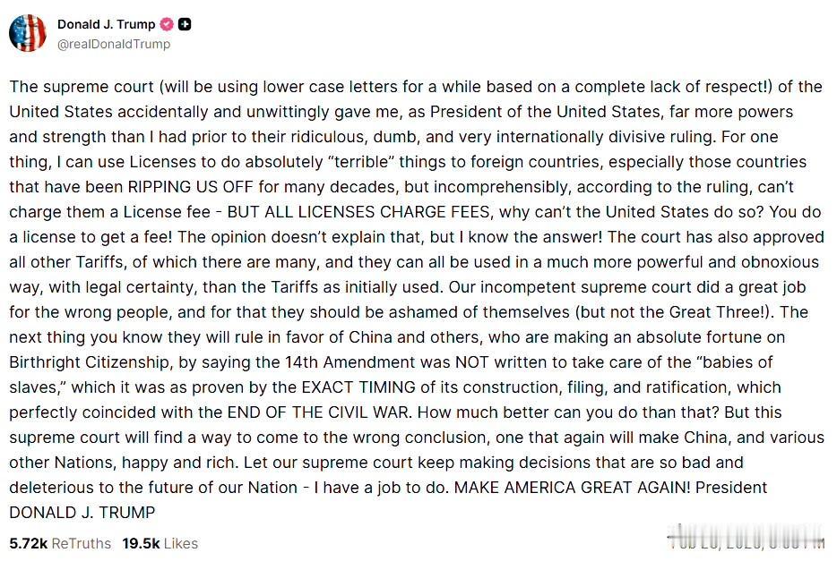Open the flag-face profile avatar
Viewport: 837px width, 561px height.
[x=28, y=33]
